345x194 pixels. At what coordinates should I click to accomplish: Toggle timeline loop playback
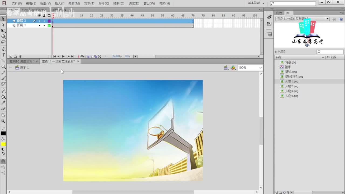[x=82, y=57]
